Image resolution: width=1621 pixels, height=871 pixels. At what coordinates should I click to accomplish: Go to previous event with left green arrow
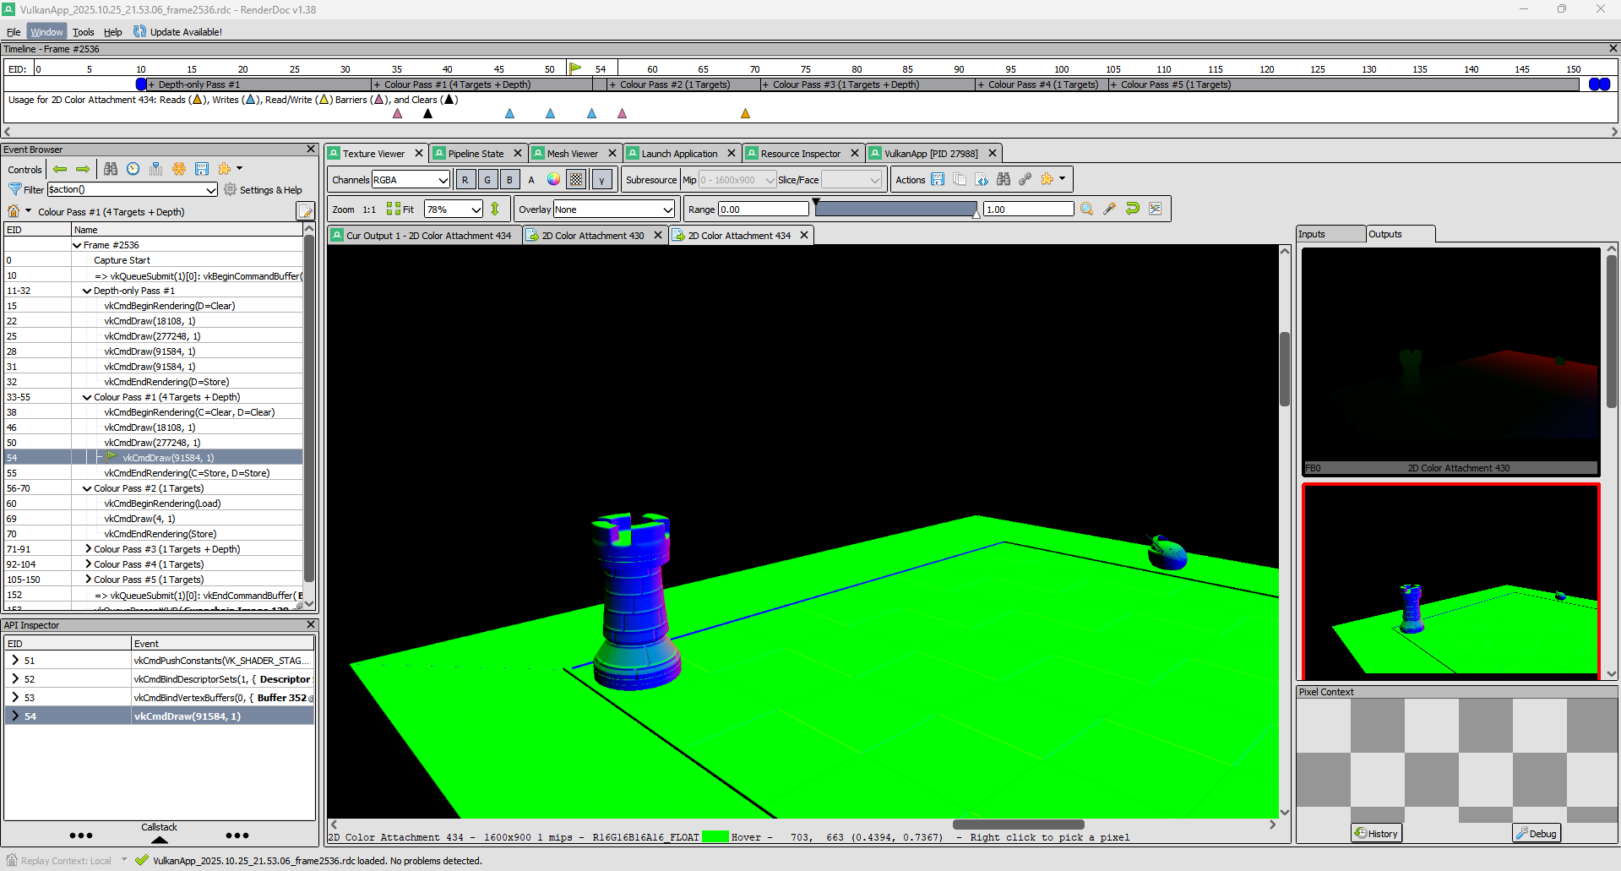(x=60, y=169)
